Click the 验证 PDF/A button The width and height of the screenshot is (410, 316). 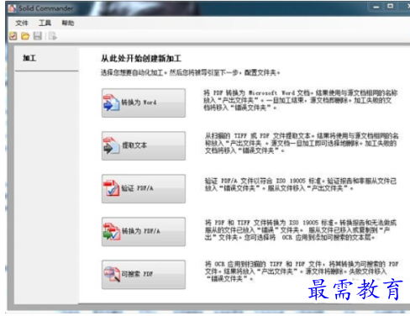tap(144, 188)
